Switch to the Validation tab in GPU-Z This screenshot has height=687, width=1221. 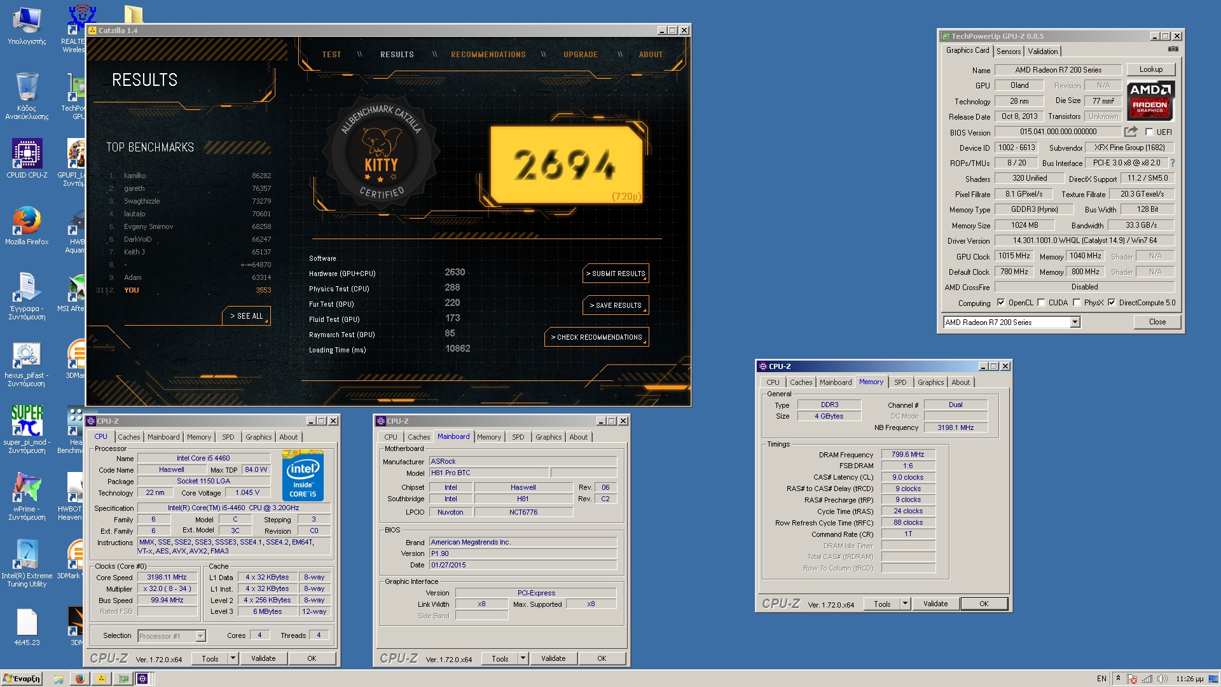[1043, 52]
